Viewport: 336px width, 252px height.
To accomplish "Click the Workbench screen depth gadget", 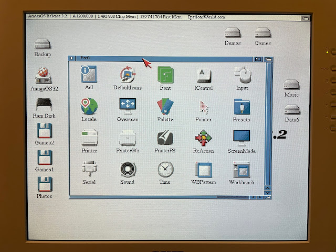I will (x=306, y=18).
